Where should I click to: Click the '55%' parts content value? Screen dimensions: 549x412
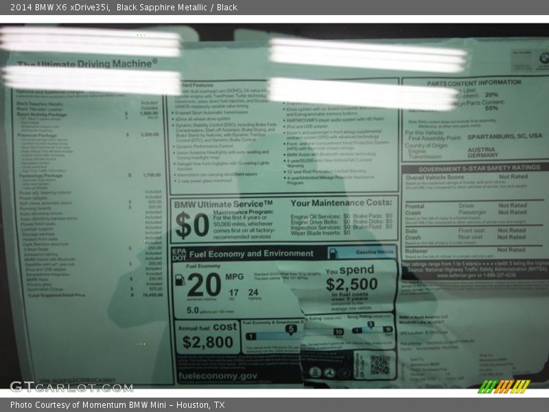(x=491, y=108)
